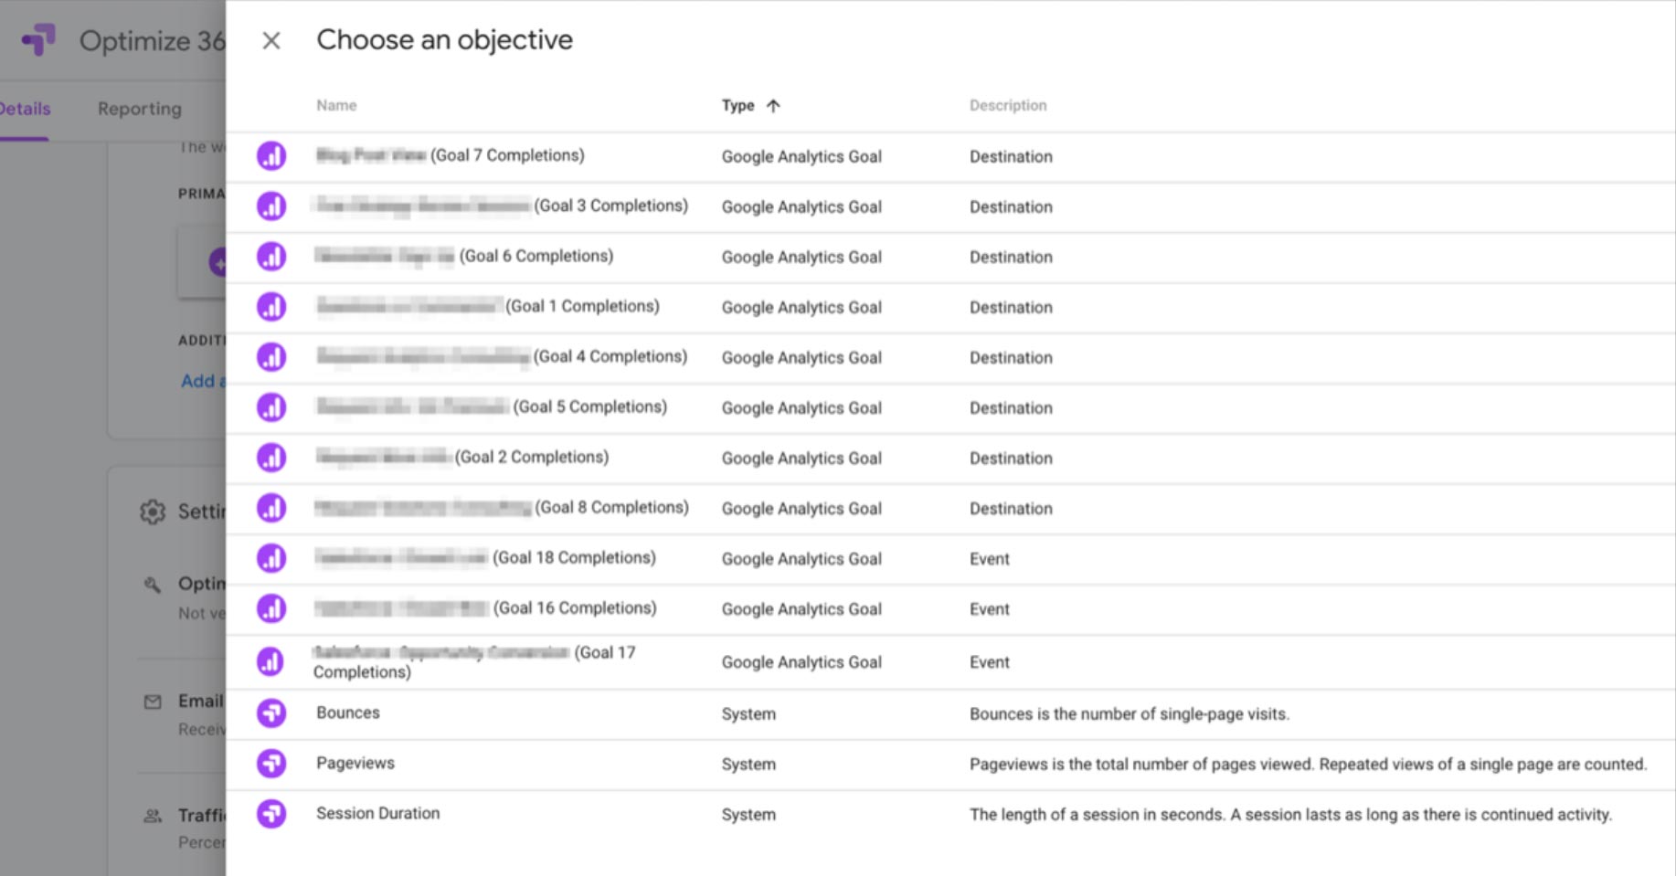Click the Analytics goal icon beside Goal 7 Completions
Image resolution: width=1676 pixels, height=876 pixels.
click(x=270, y=155)
